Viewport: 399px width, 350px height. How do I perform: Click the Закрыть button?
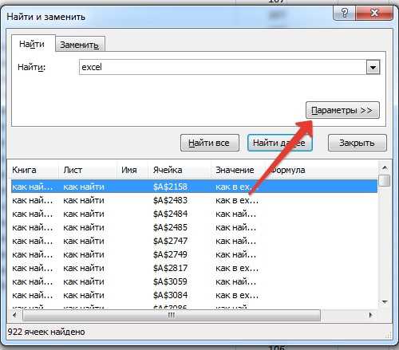[357, 143]
